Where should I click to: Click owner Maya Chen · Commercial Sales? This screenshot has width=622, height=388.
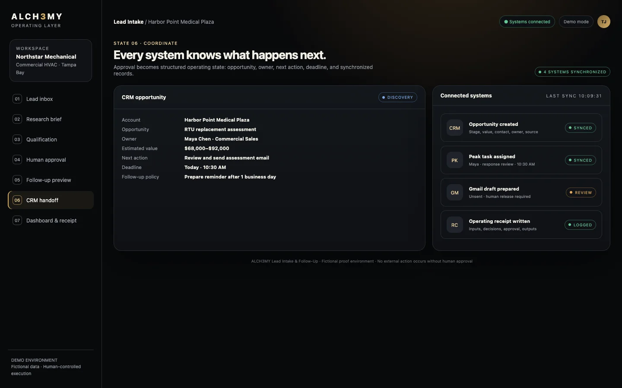pyautogui.click(x=221, y=139)
